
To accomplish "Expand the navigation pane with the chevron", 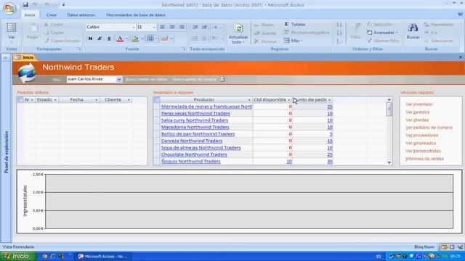I will 5,58.
